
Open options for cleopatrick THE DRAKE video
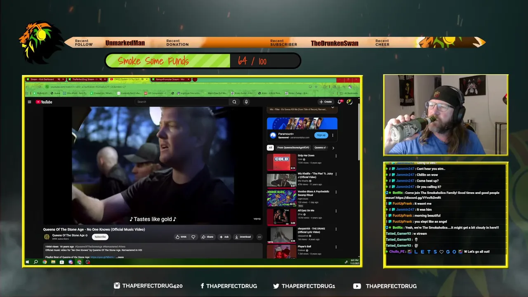tap(336, 229)
